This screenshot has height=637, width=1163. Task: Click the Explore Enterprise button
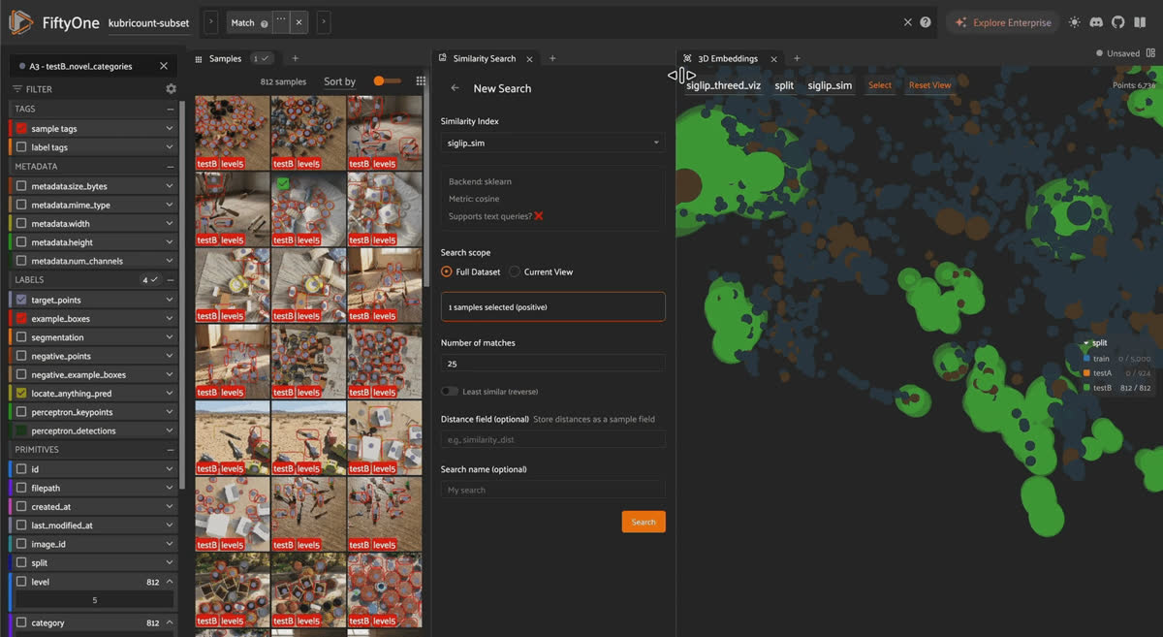[1003, 22]
